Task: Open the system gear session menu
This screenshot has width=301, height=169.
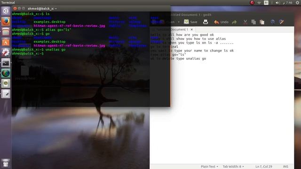Action: click(297, 3)
